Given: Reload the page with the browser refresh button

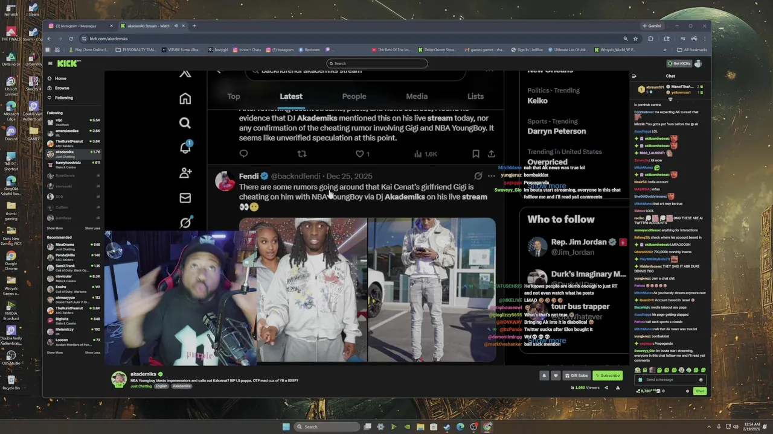Looking at the screenshot, I should click(71, 39).
